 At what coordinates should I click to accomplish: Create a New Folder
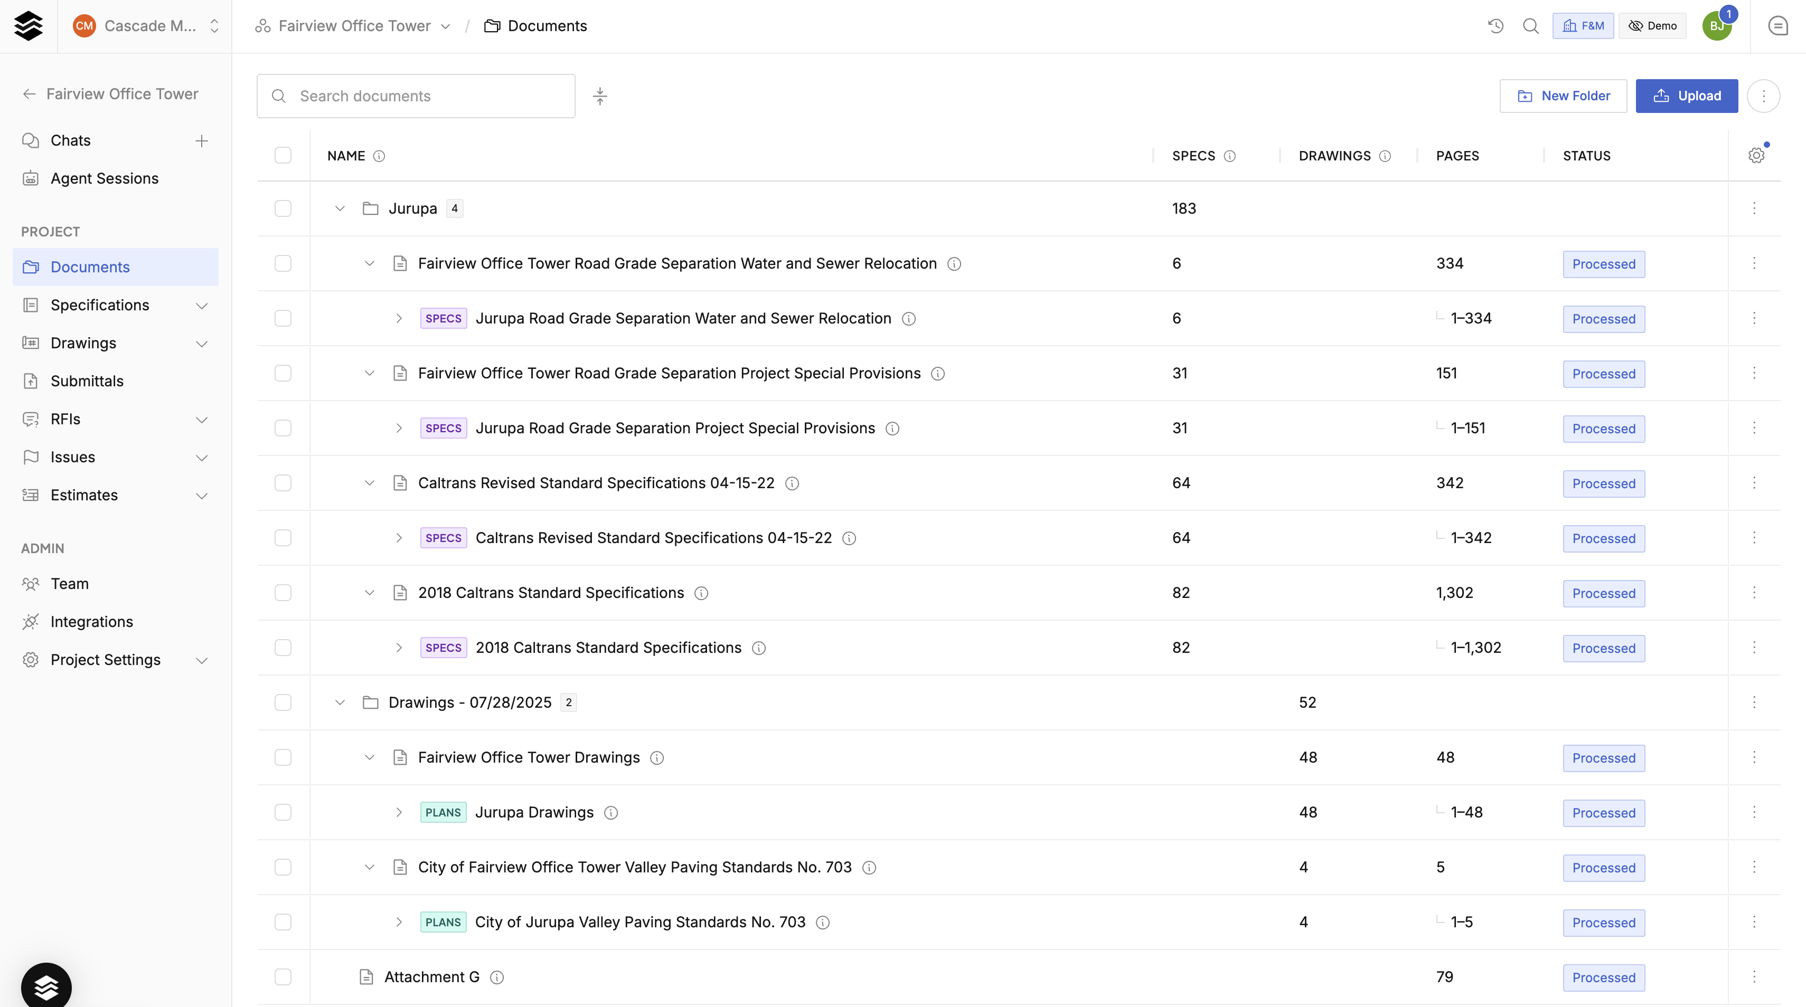click(x=1563, y=96)
